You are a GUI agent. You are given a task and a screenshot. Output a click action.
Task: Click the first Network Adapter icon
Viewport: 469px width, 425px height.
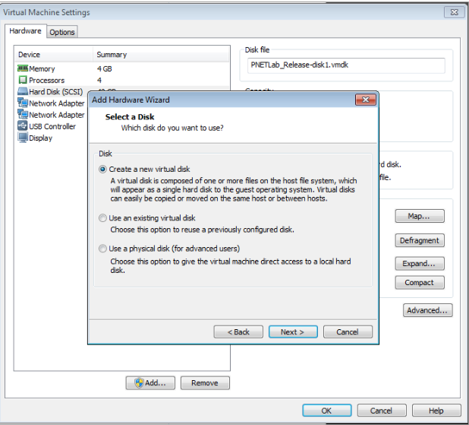tap(23, 103)
